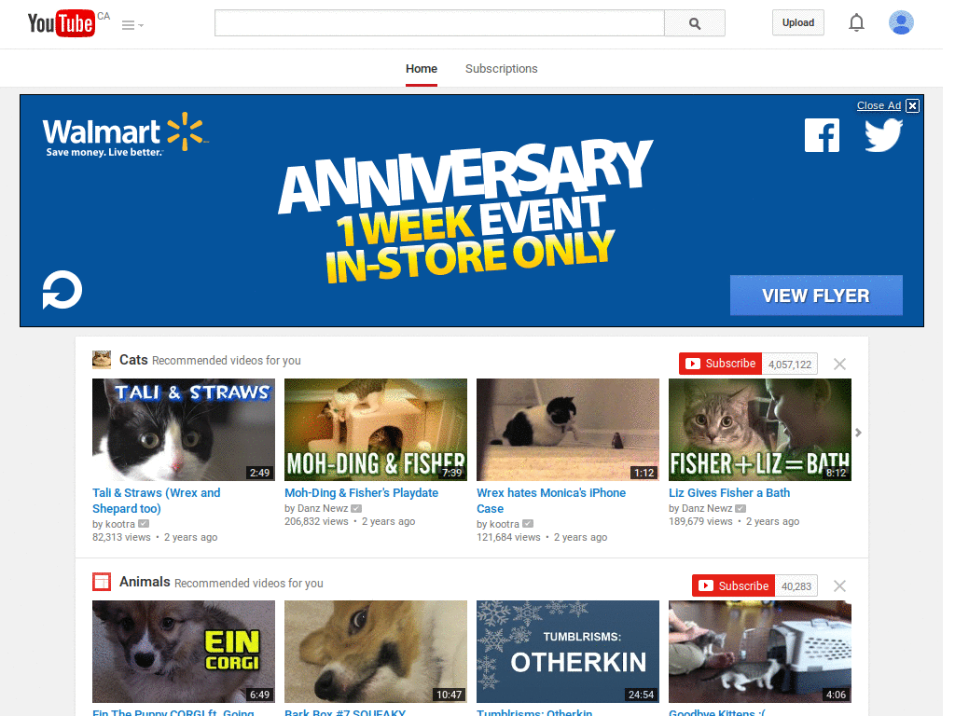Click the Walmart logo in the ad

125,134
